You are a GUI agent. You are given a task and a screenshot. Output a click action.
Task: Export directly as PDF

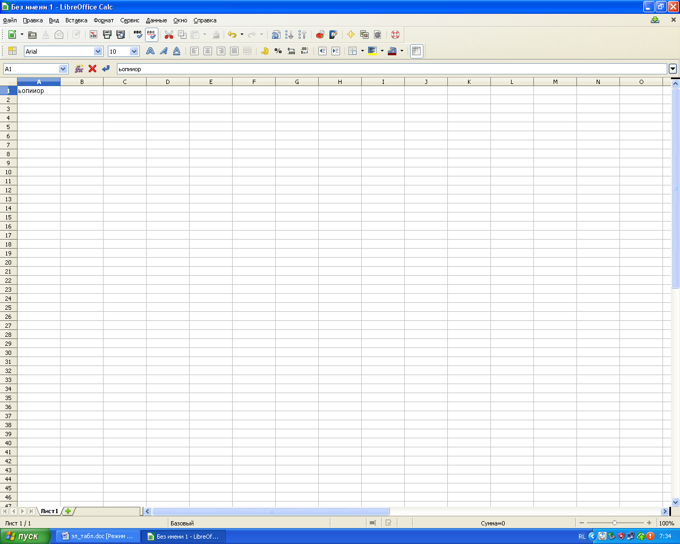point(93,35)
